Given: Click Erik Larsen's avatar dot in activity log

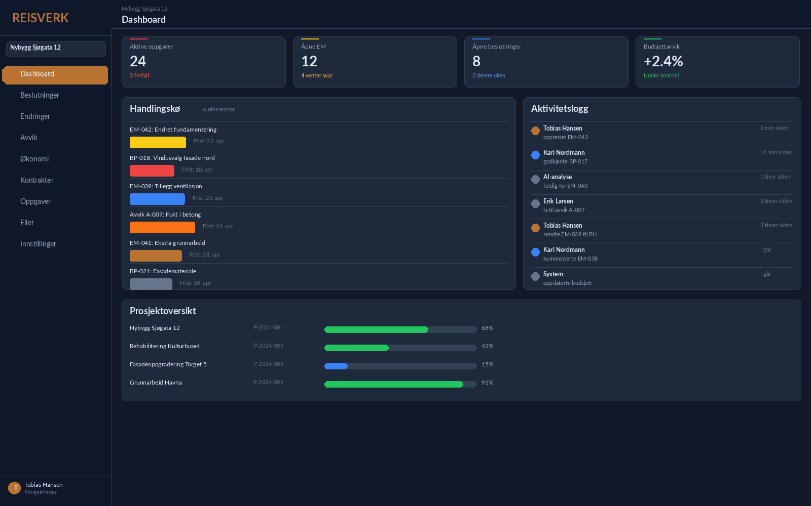Looking at the screenshot, I should click(x=535, y=204).
